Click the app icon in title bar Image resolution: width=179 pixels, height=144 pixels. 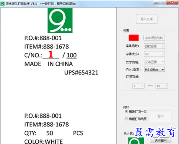tap(2, 4)
